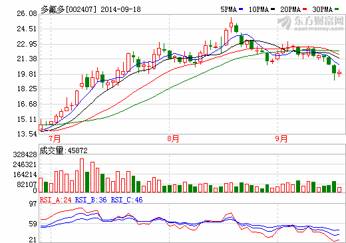Click the RSI_C:46 indicator label
Viewport: 346px width, 243px height.
(126, 200)
